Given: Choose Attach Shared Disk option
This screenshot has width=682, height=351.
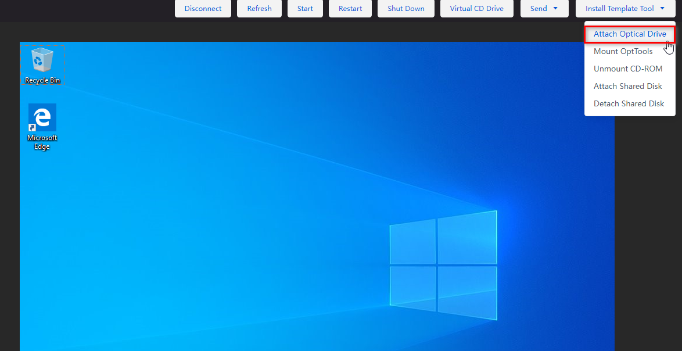Looking at the screenshot, I should [x=629, y=86].
